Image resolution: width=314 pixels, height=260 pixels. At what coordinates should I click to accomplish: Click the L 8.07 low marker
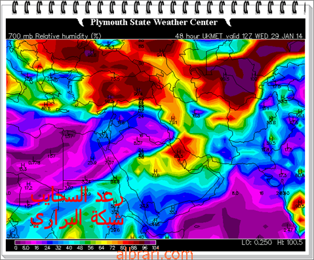tap(138, 141)
